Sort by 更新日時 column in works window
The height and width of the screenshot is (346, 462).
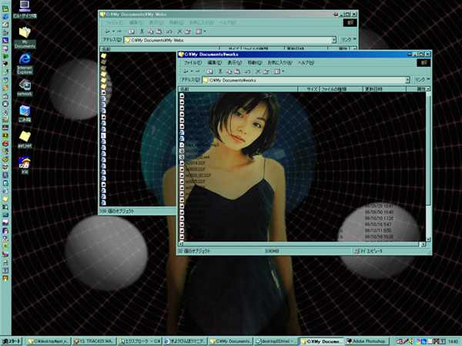[384, 89]
